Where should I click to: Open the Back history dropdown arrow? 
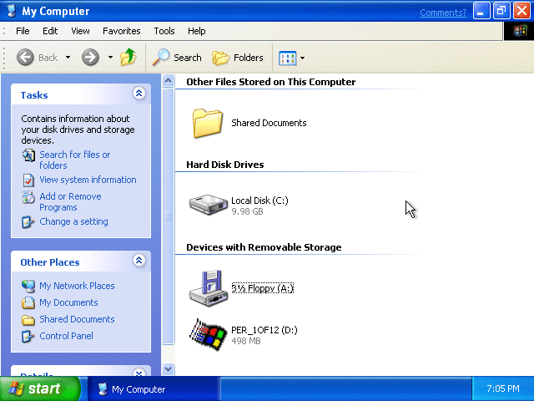coord(68,58)
